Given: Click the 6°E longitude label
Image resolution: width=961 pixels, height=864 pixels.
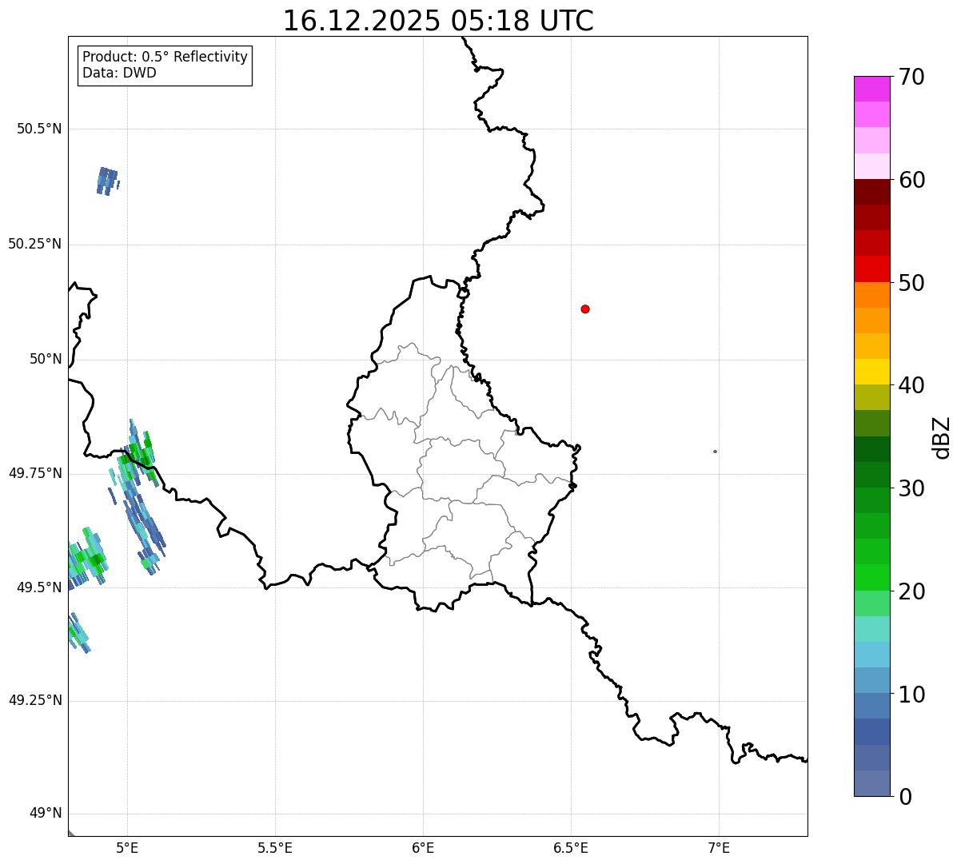Looking at the screenshot, I should pos(423,847).
